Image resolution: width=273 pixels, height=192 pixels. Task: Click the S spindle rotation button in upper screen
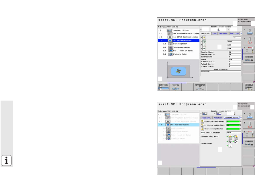(249, 41)
